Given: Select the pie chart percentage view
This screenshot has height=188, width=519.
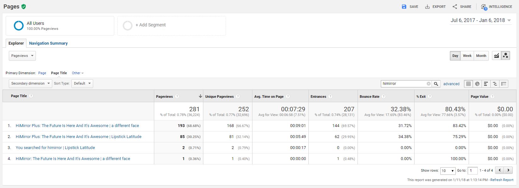Looking at the screenshot, I should (477, 84).
